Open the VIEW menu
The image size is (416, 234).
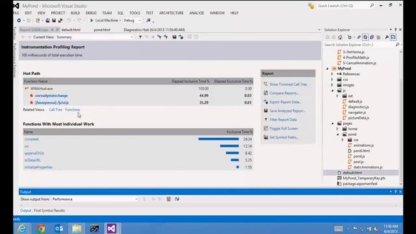(x=41, y=13)
